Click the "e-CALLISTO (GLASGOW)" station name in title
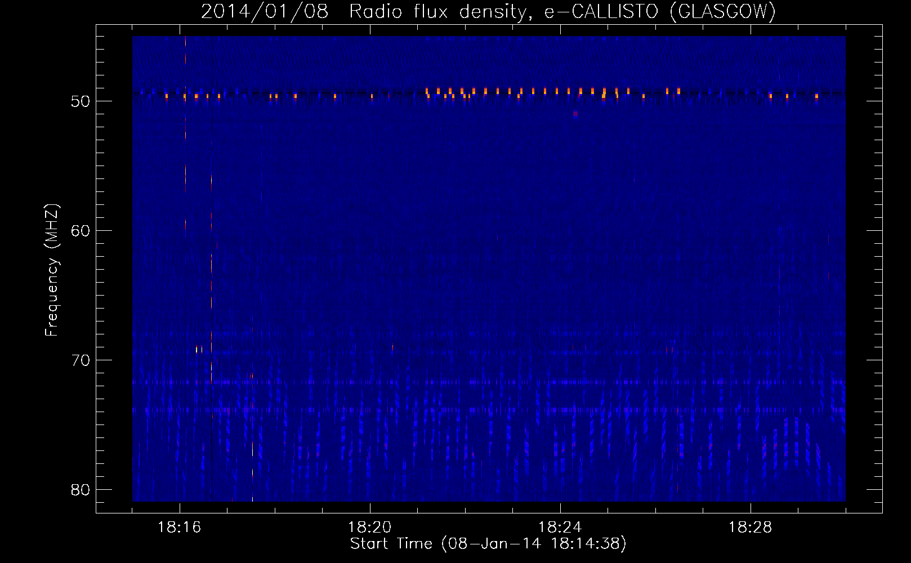 tap(659, 12)
